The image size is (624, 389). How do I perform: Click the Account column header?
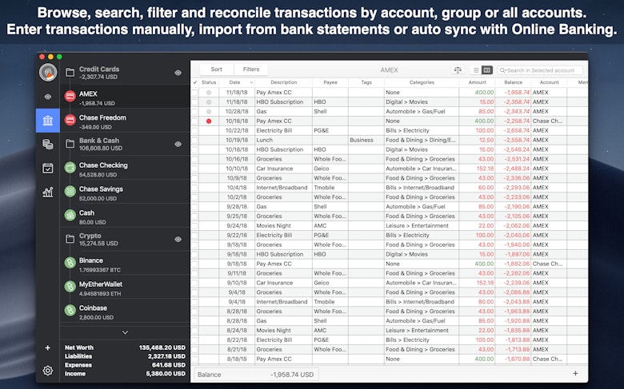coord(549,82)
